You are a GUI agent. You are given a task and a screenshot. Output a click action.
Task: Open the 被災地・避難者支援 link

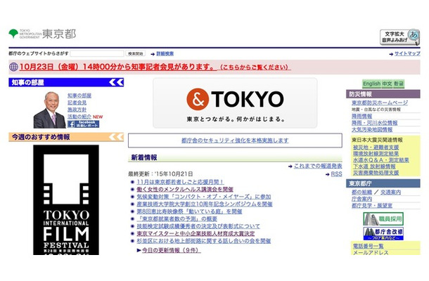[x=376, y=148]
